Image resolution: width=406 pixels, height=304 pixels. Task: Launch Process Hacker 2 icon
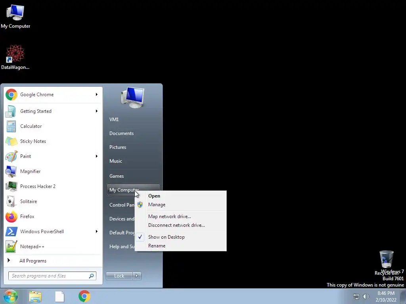[x=11, y=186]
